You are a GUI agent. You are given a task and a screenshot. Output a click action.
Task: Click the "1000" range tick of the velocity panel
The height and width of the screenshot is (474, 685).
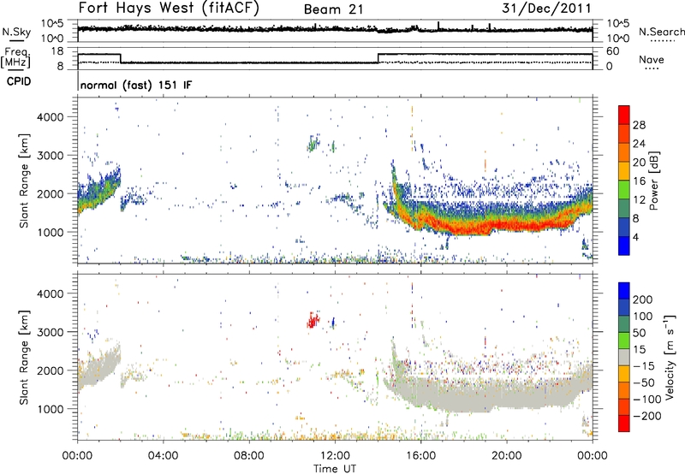point(51,409)
